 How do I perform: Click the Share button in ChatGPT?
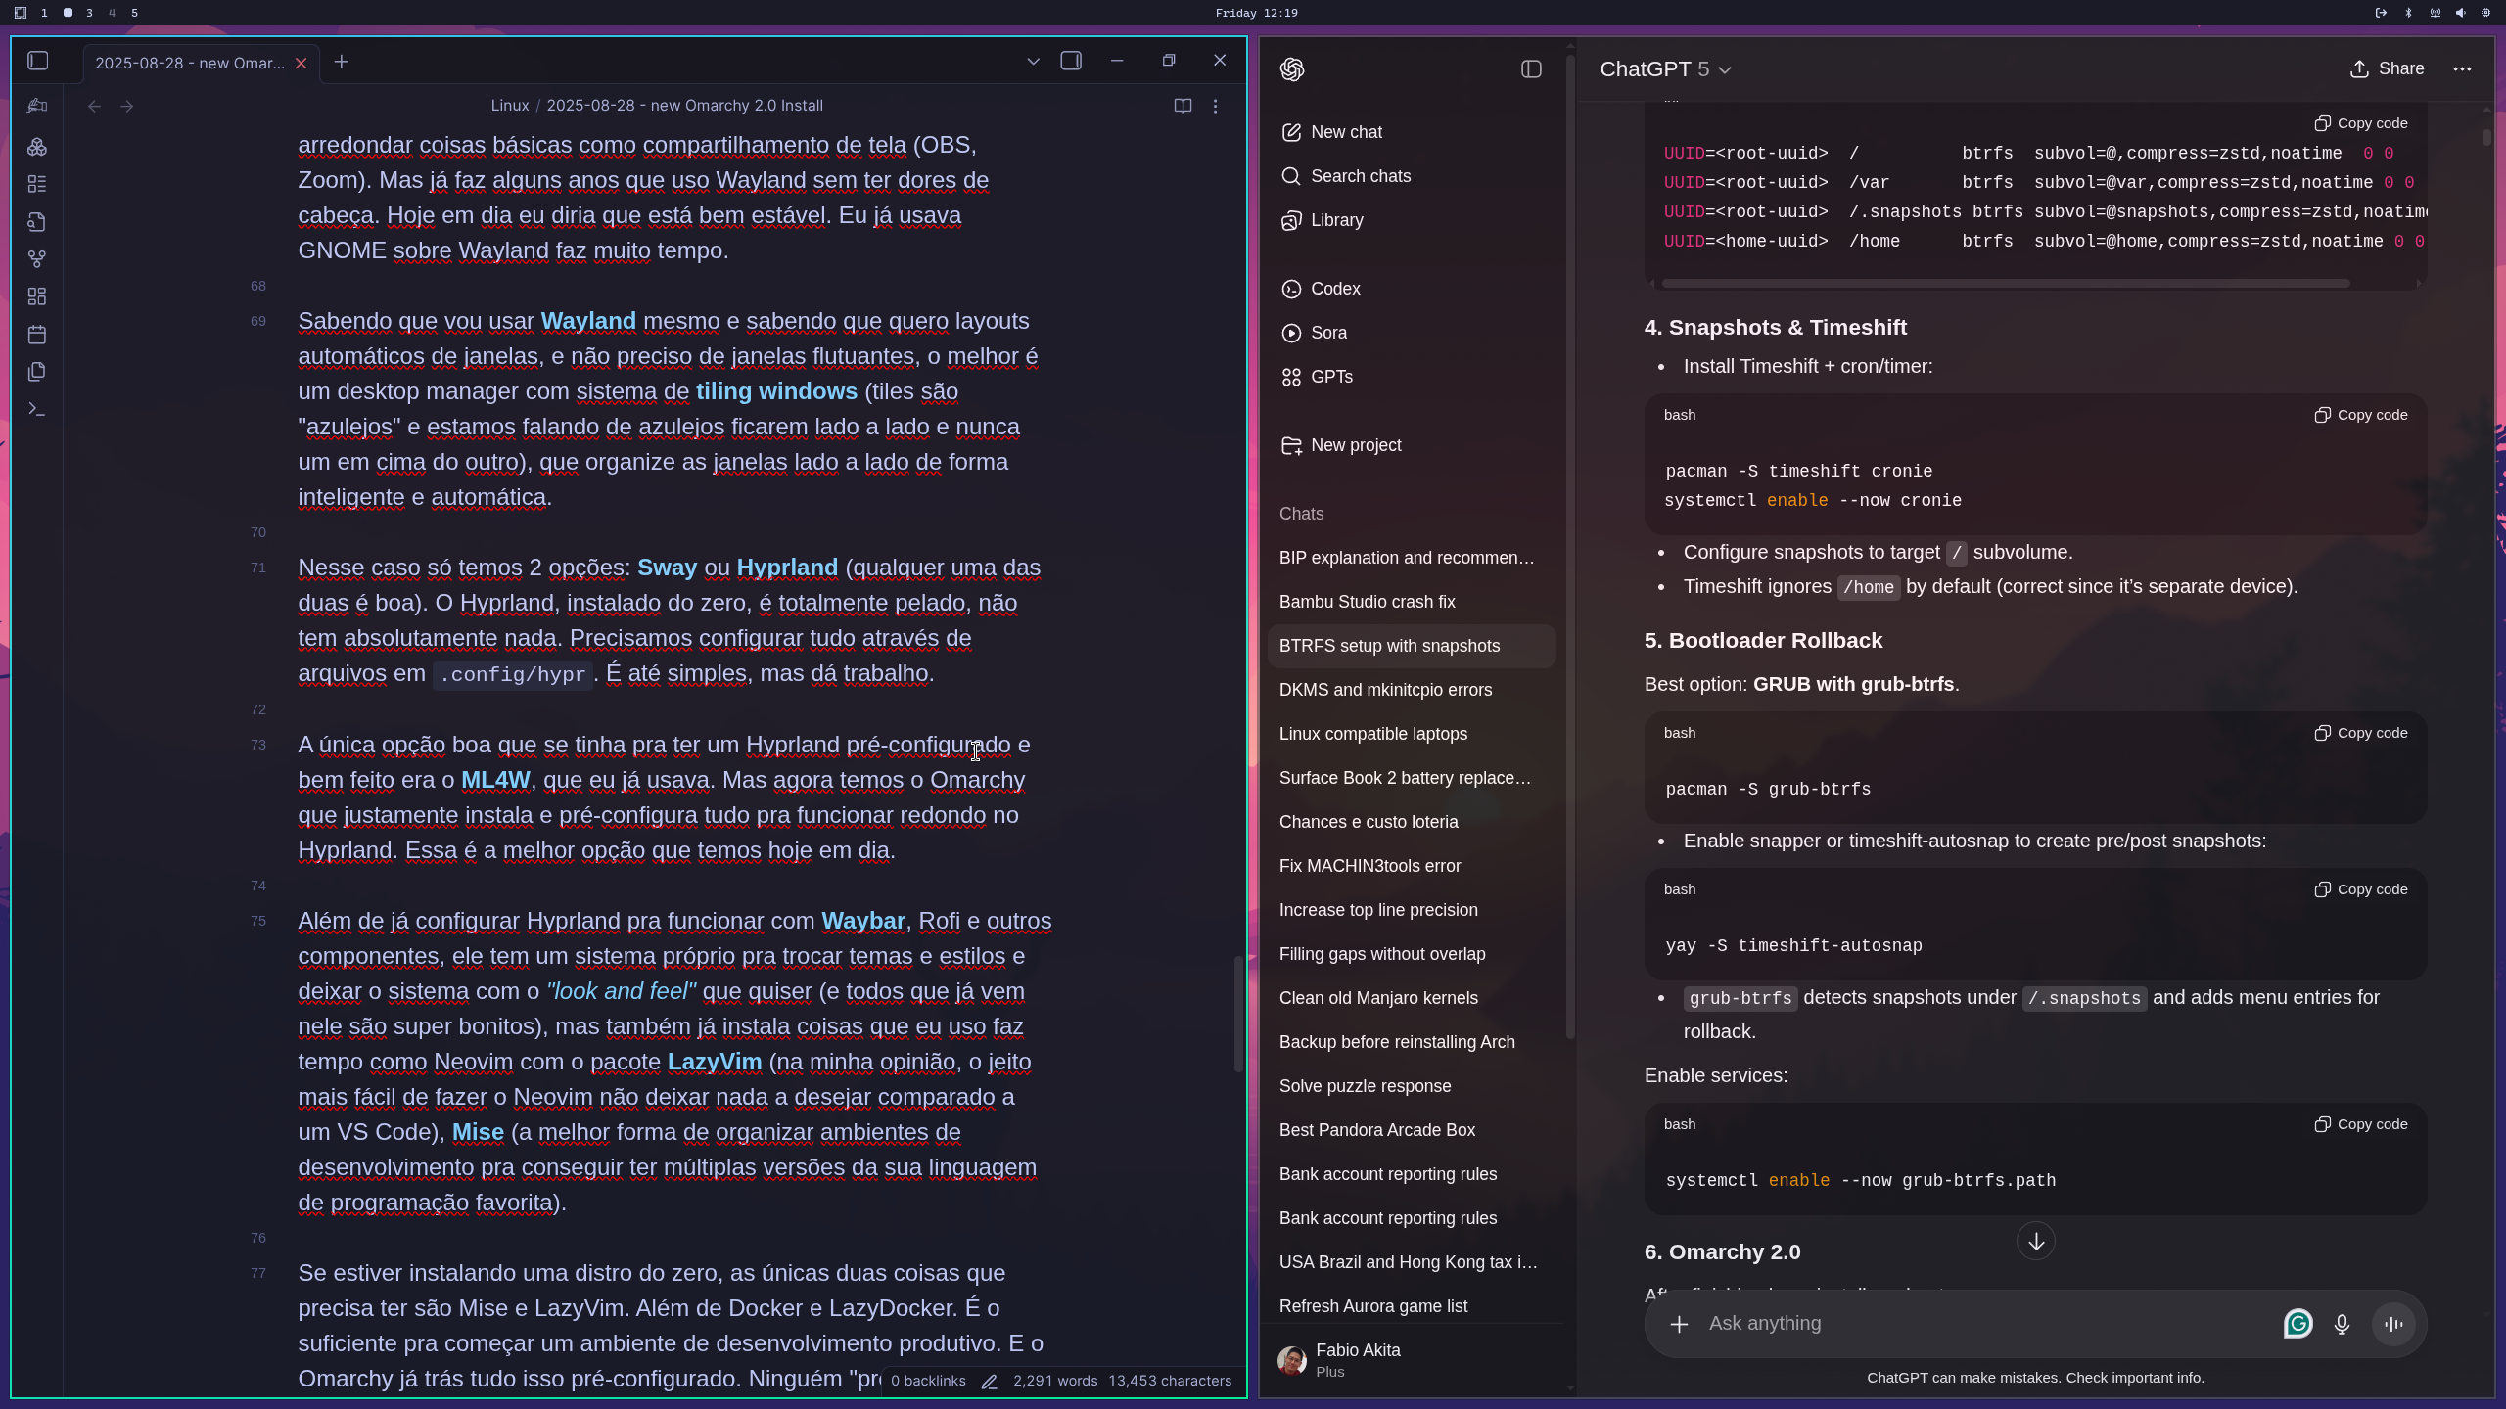[x=2387, y=68]
